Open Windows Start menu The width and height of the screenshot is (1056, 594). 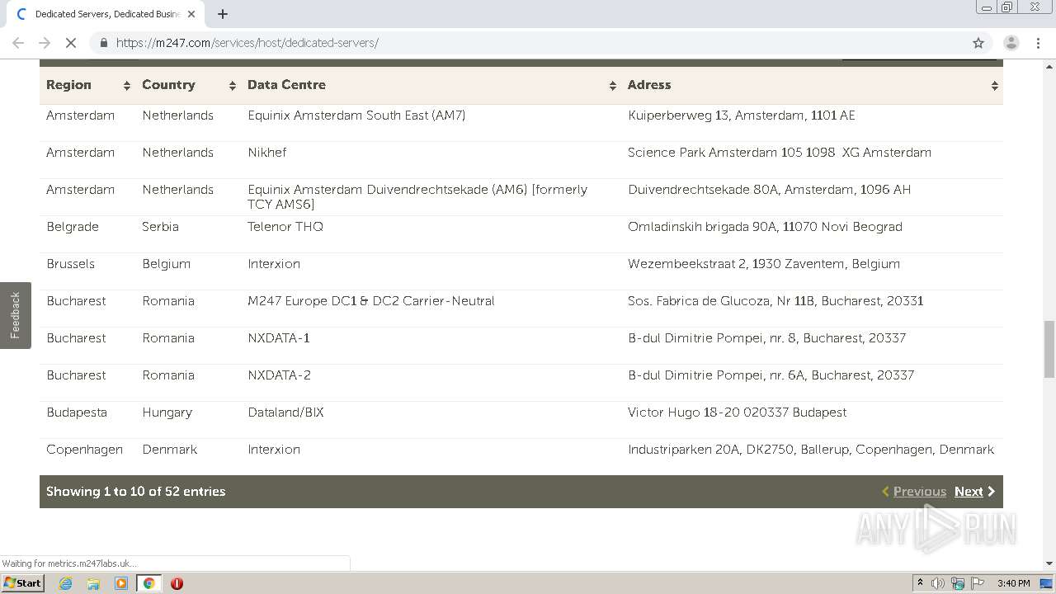tap(22, 583)
